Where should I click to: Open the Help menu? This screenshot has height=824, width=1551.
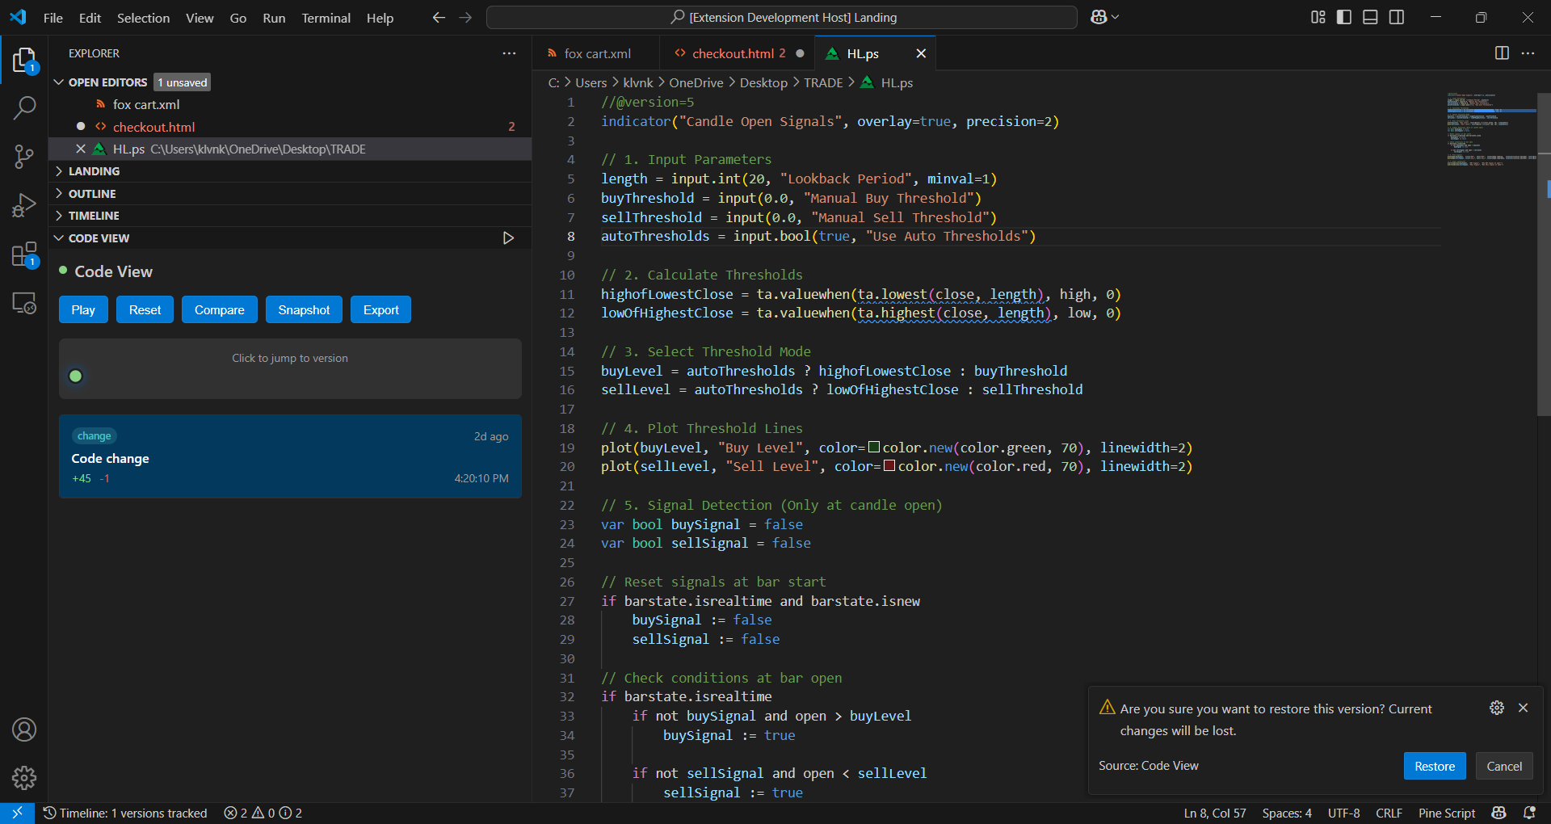pos(380,18)
